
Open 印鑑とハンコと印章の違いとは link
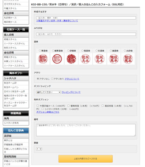pos(15,162)
